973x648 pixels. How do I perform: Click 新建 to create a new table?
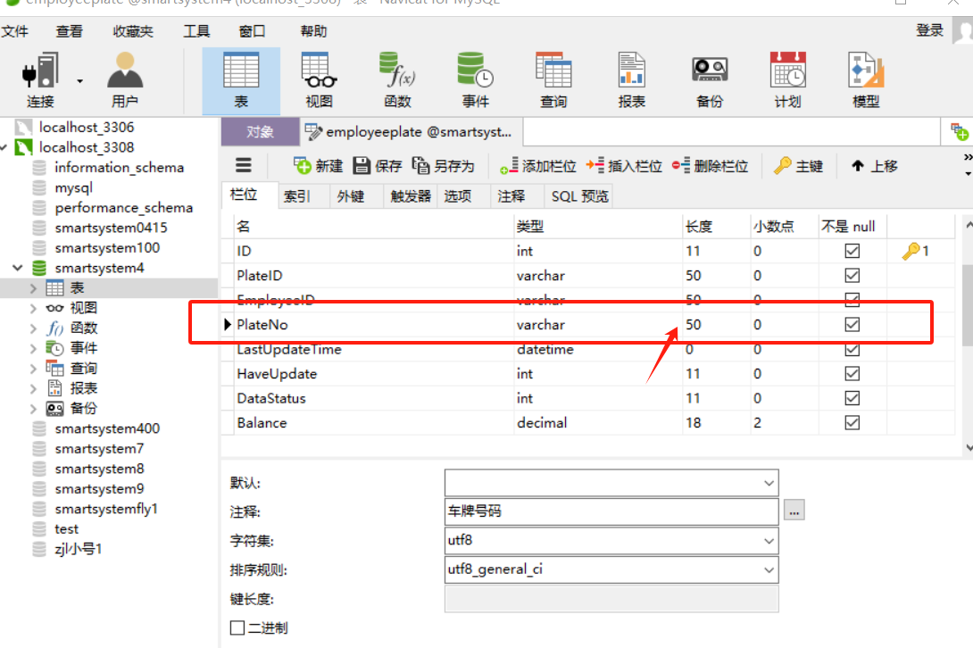(318, 166)
